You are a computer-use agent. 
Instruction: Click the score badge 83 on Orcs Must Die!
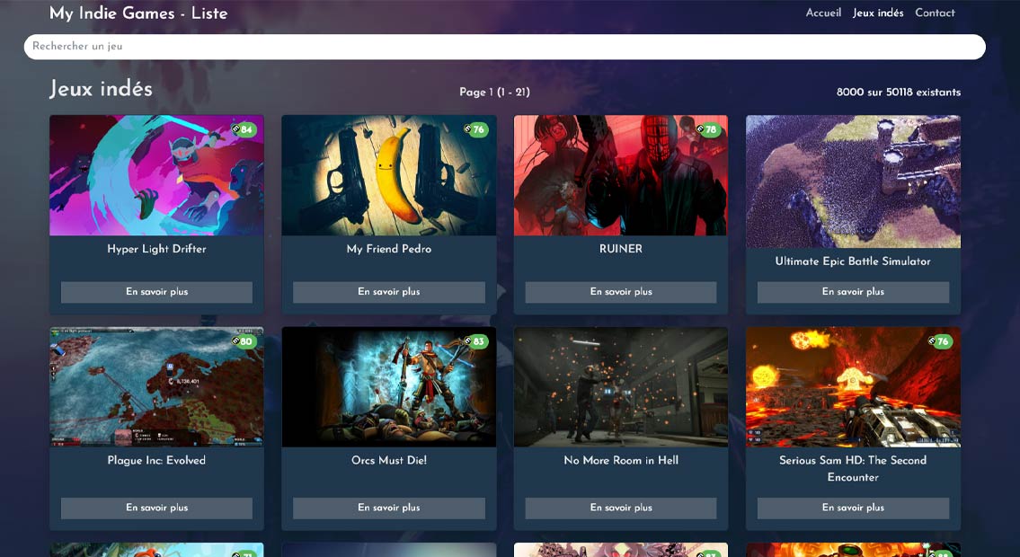[475, 341]
